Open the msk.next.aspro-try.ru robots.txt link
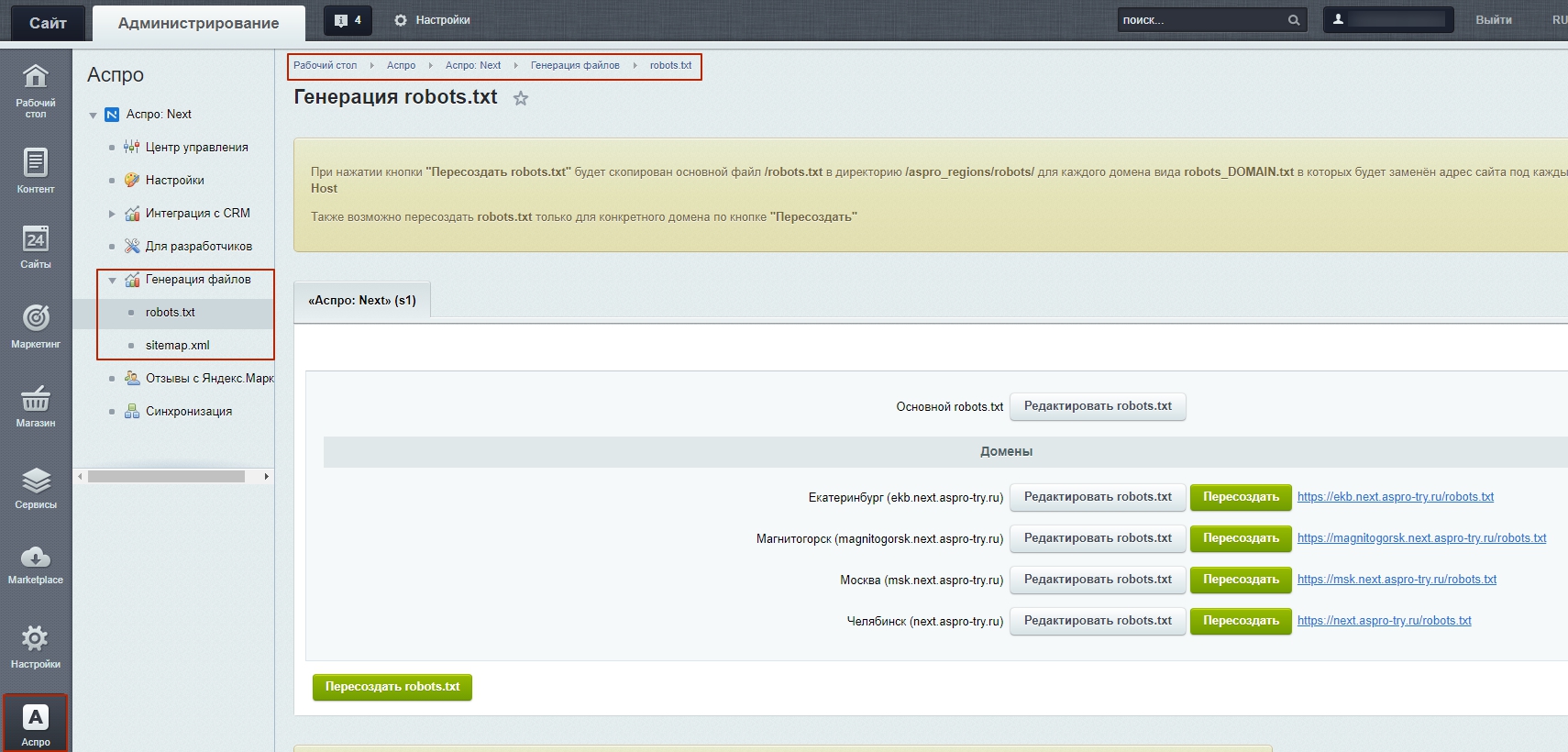The height and width of the screenshot is (752, 1568). tap(1397, 580)
